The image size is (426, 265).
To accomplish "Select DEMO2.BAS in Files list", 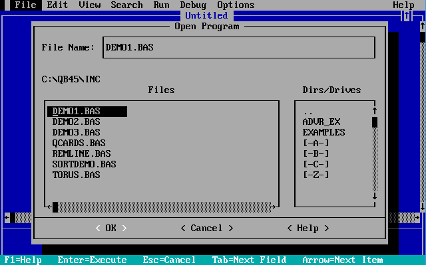I will click(x=77, y=122).
